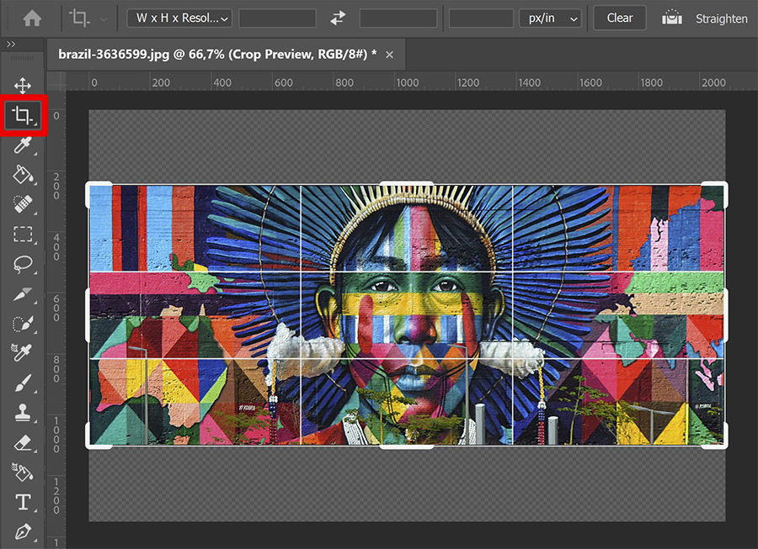Click the top-right crop corner handle
The height and width of the screenshot is (549, 758).
724,185
